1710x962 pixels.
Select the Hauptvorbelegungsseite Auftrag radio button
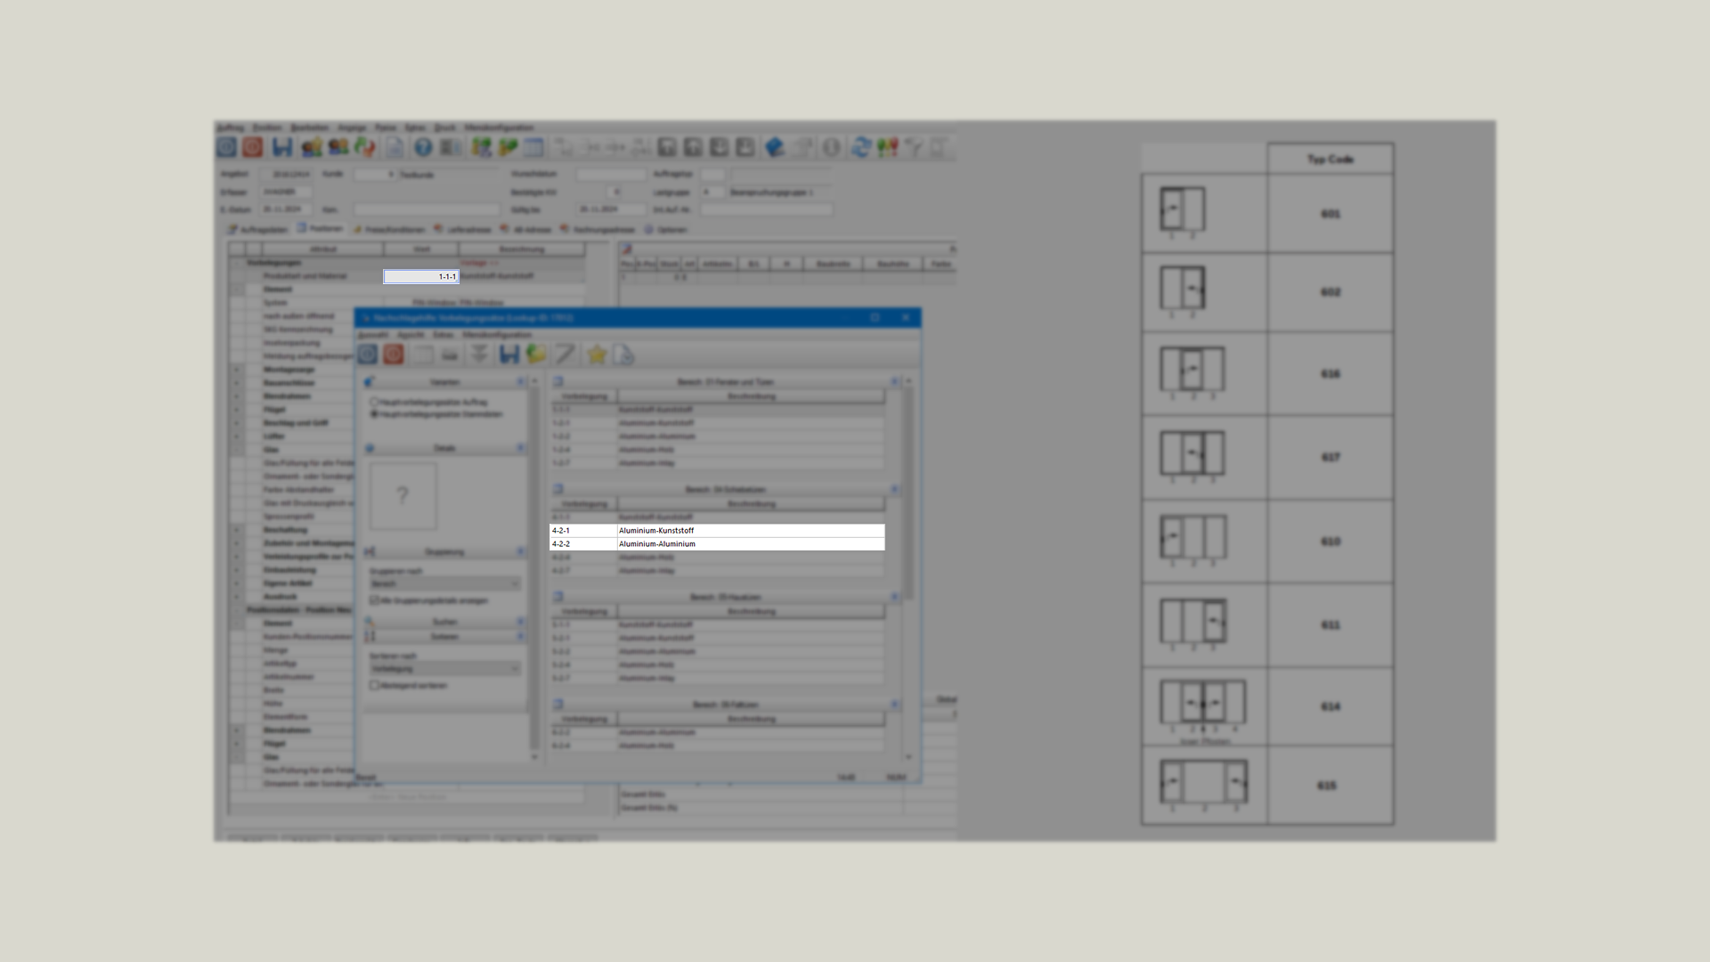click(375, 402)
